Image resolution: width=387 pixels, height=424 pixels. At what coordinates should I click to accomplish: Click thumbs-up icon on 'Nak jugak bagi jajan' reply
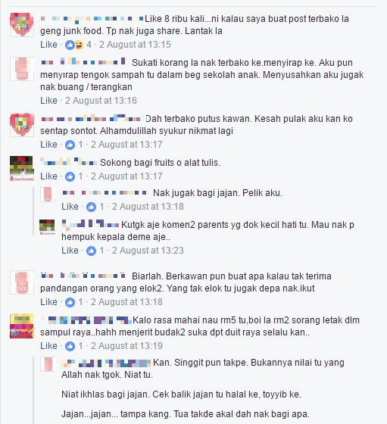(91, 207)
